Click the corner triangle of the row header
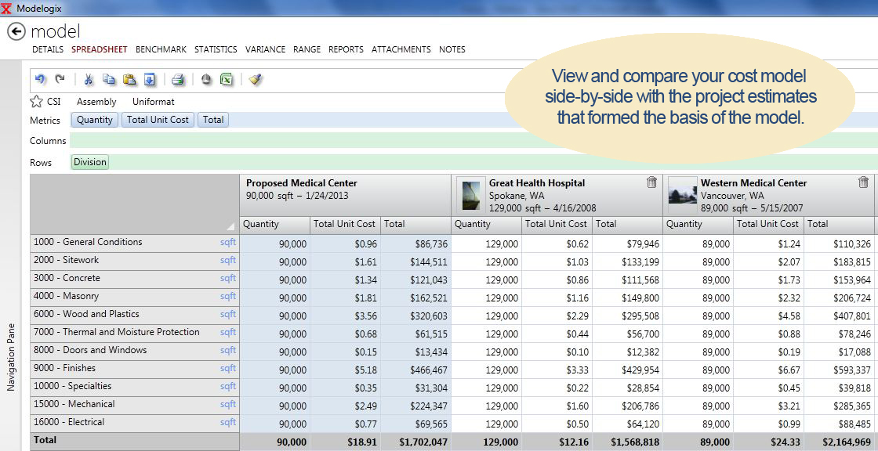Viewport: 878px width, 451px height. [x=230, y=226]
